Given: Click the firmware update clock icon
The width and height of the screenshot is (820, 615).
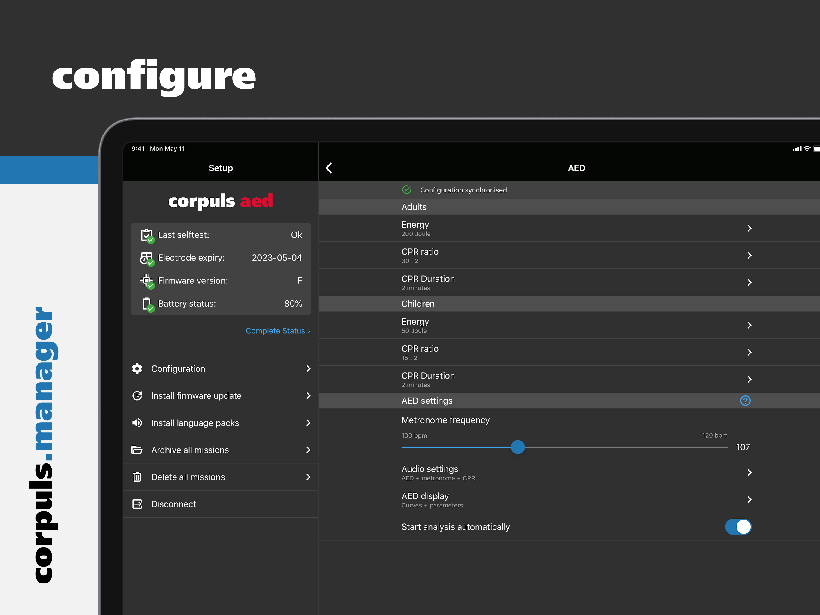Looking at the screenshot, I should (137, 396).
